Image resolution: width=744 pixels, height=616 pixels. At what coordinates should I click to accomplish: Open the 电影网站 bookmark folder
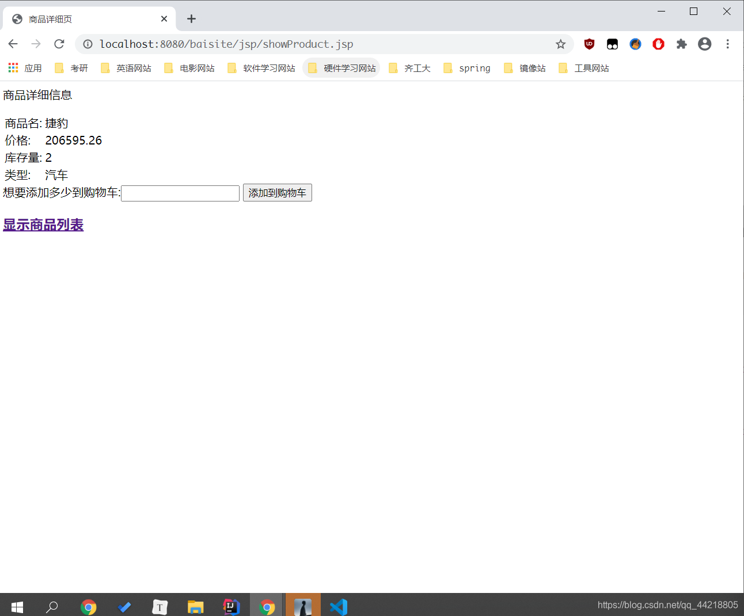(189, 68)
